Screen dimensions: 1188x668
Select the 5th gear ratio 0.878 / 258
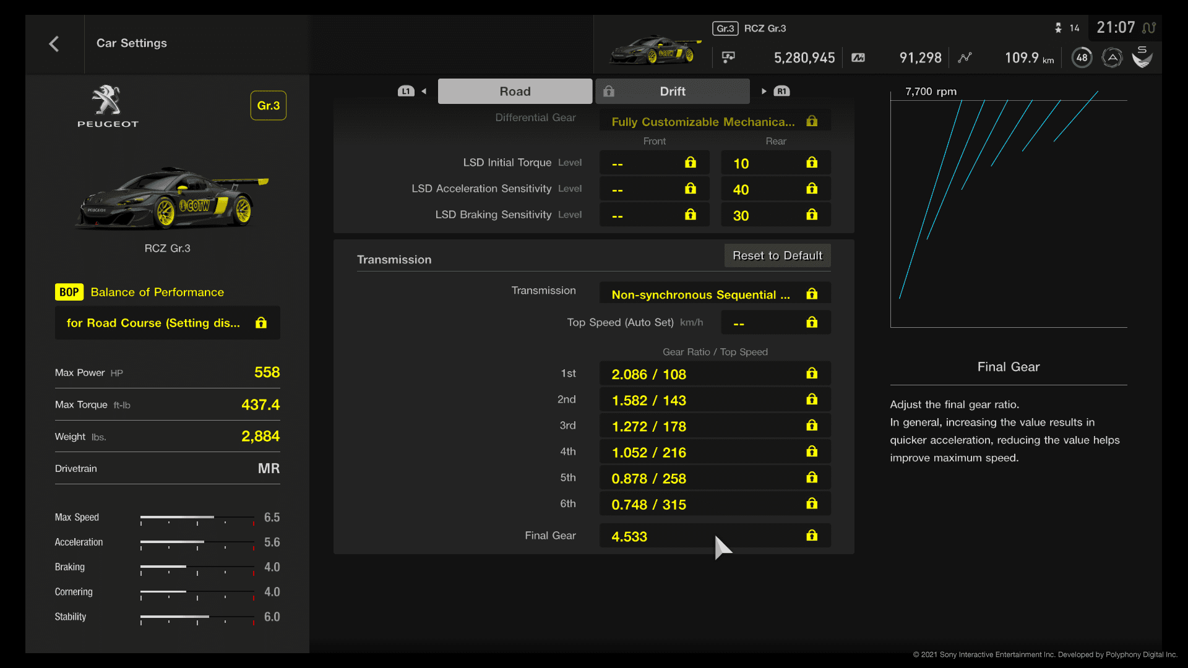(715, 477)
